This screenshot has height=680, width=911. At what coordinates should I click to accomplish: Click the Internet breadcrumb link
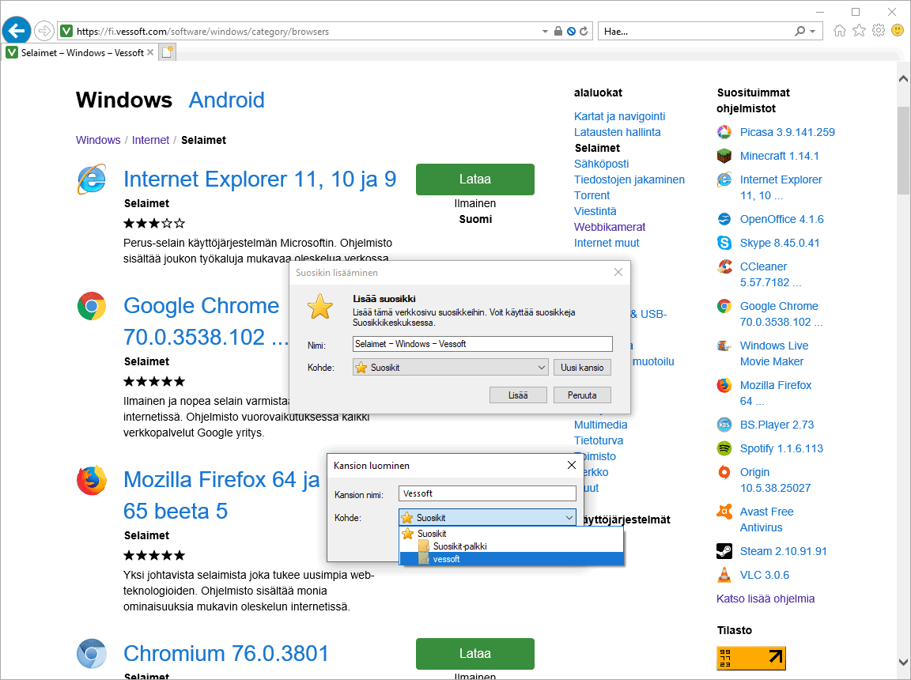[x=150, y=141]
